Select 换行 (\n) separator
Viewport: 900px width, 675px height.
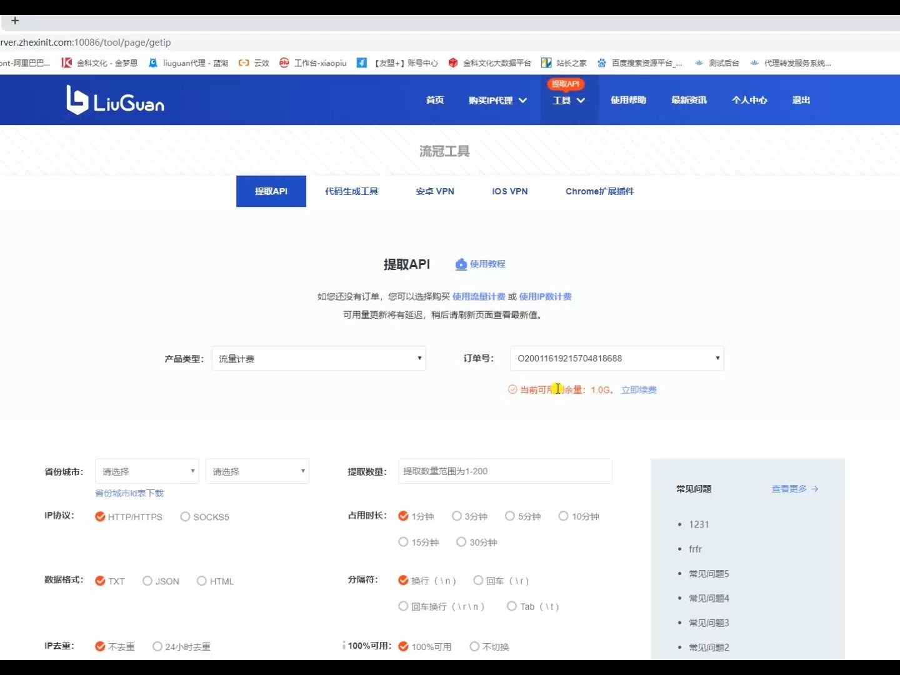point(427,581)
